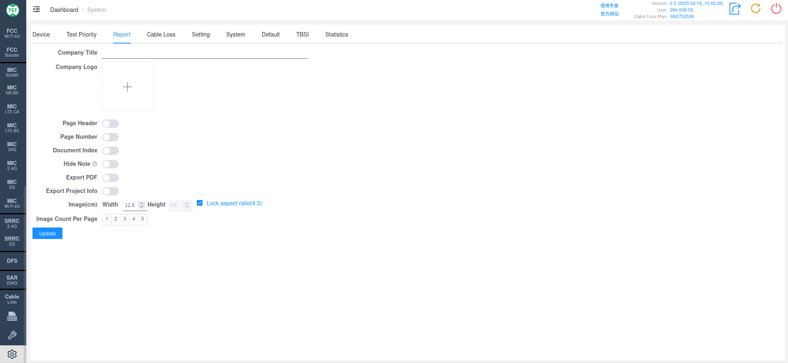This screenshot has width=788, height=363.
Task: Click the Width stepper arrows
Action: (142, 205)
